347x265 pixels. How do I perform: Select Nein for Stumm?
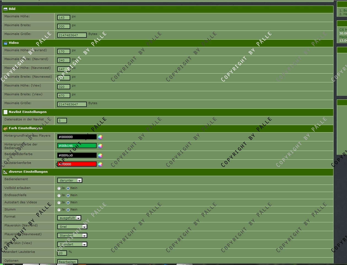(68, 210)
